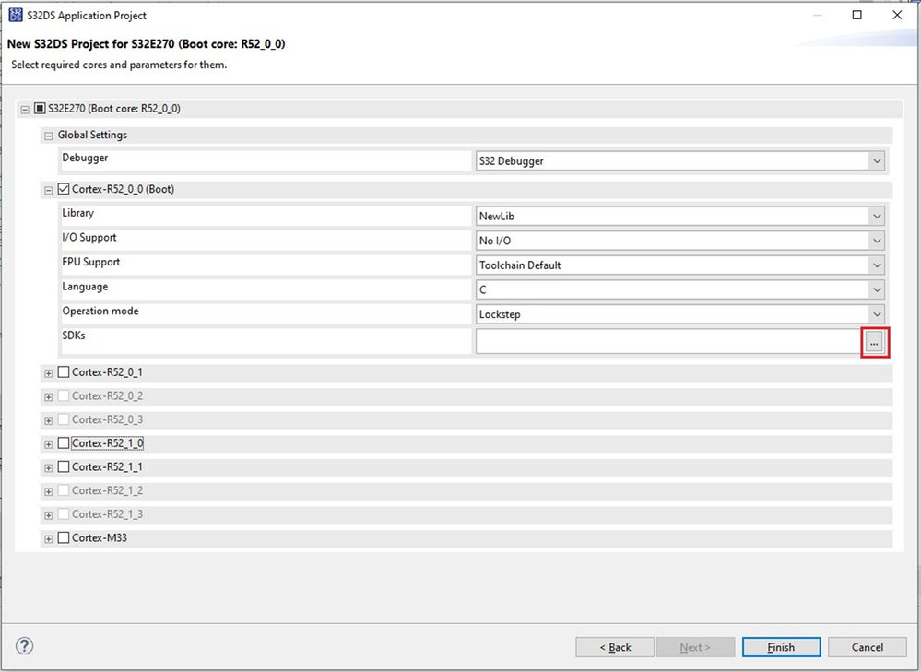The height and width of the screenshot is (672, 921).
Task: Select the Cortex-M33 label
Action: pos(100,537)
